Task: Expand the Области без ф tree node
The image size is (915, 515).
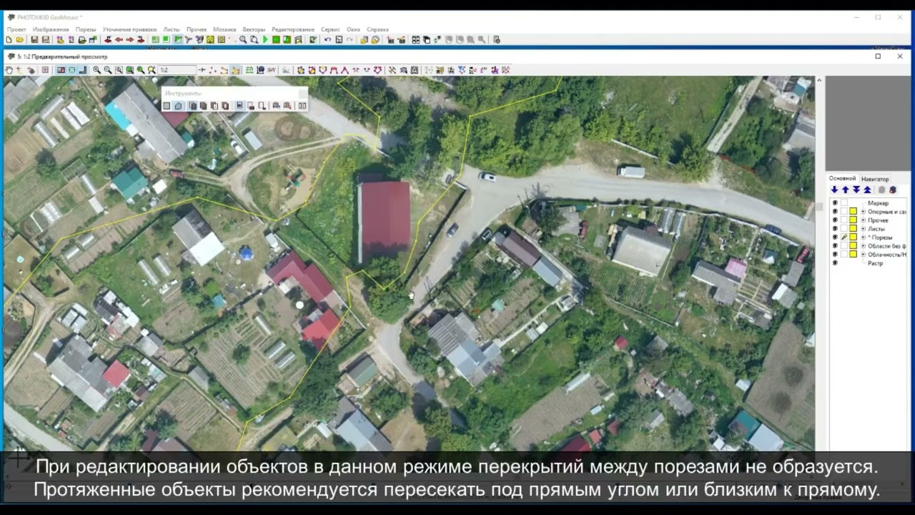Action: pos(863,246)
